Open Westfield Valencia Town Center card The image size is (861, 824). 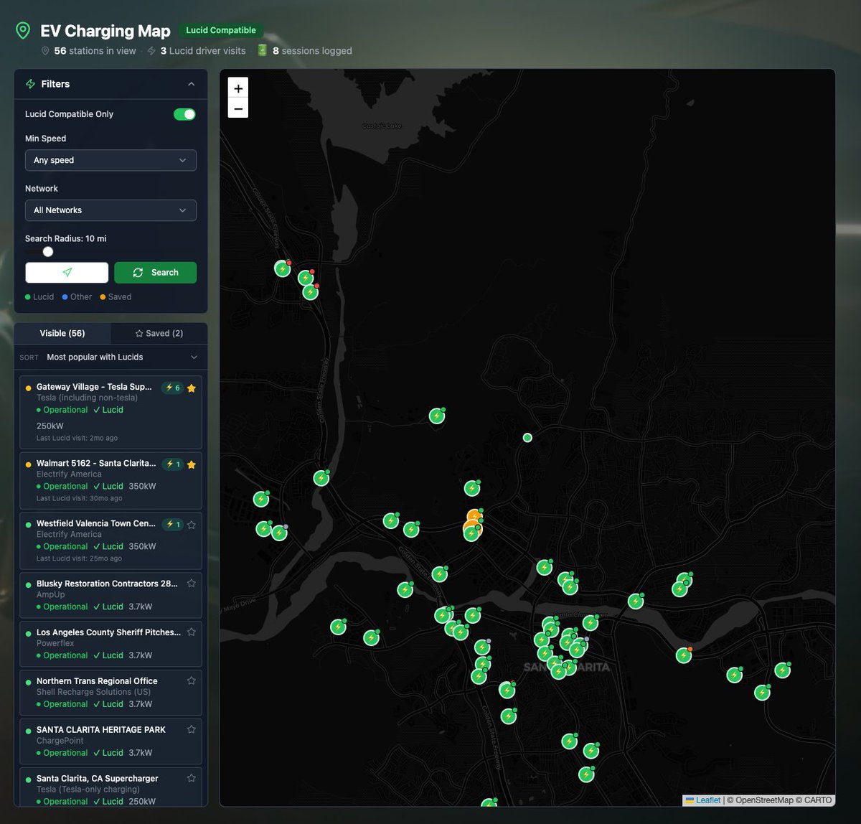click(x=110, y=540)
